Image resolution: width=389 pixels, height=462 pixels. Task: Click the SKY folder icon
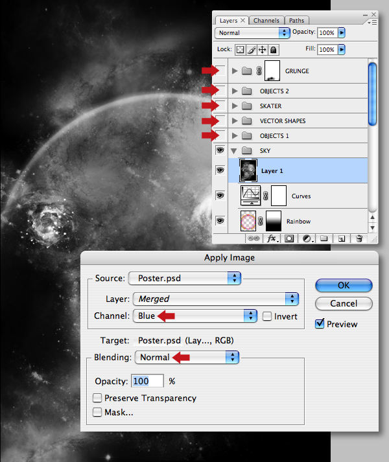coord(246,150)
